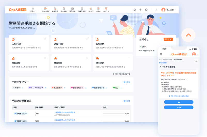Click drag handle on 住所変更 card
The height and width of the screenshot is (137, 207).
pos(129,58)
